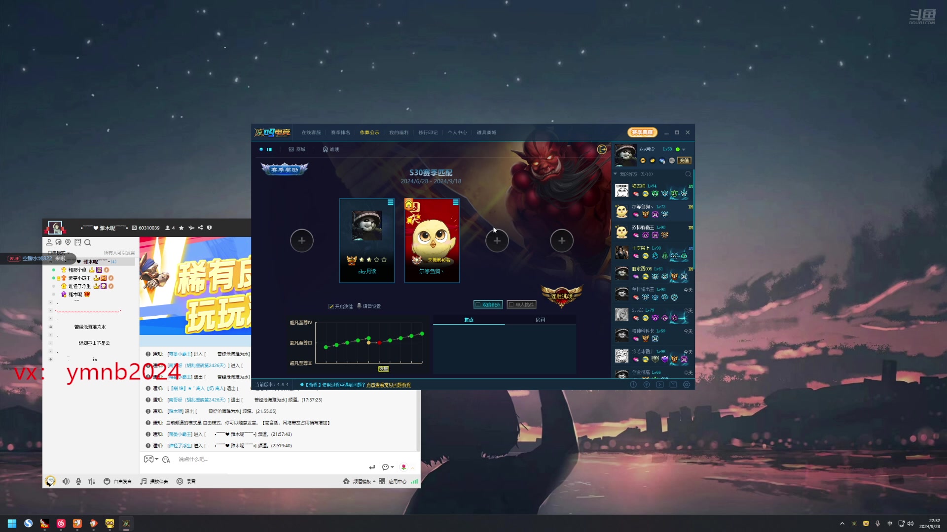
Task: Collapse the 我的好友 friends list
Action: pos(615,174)
